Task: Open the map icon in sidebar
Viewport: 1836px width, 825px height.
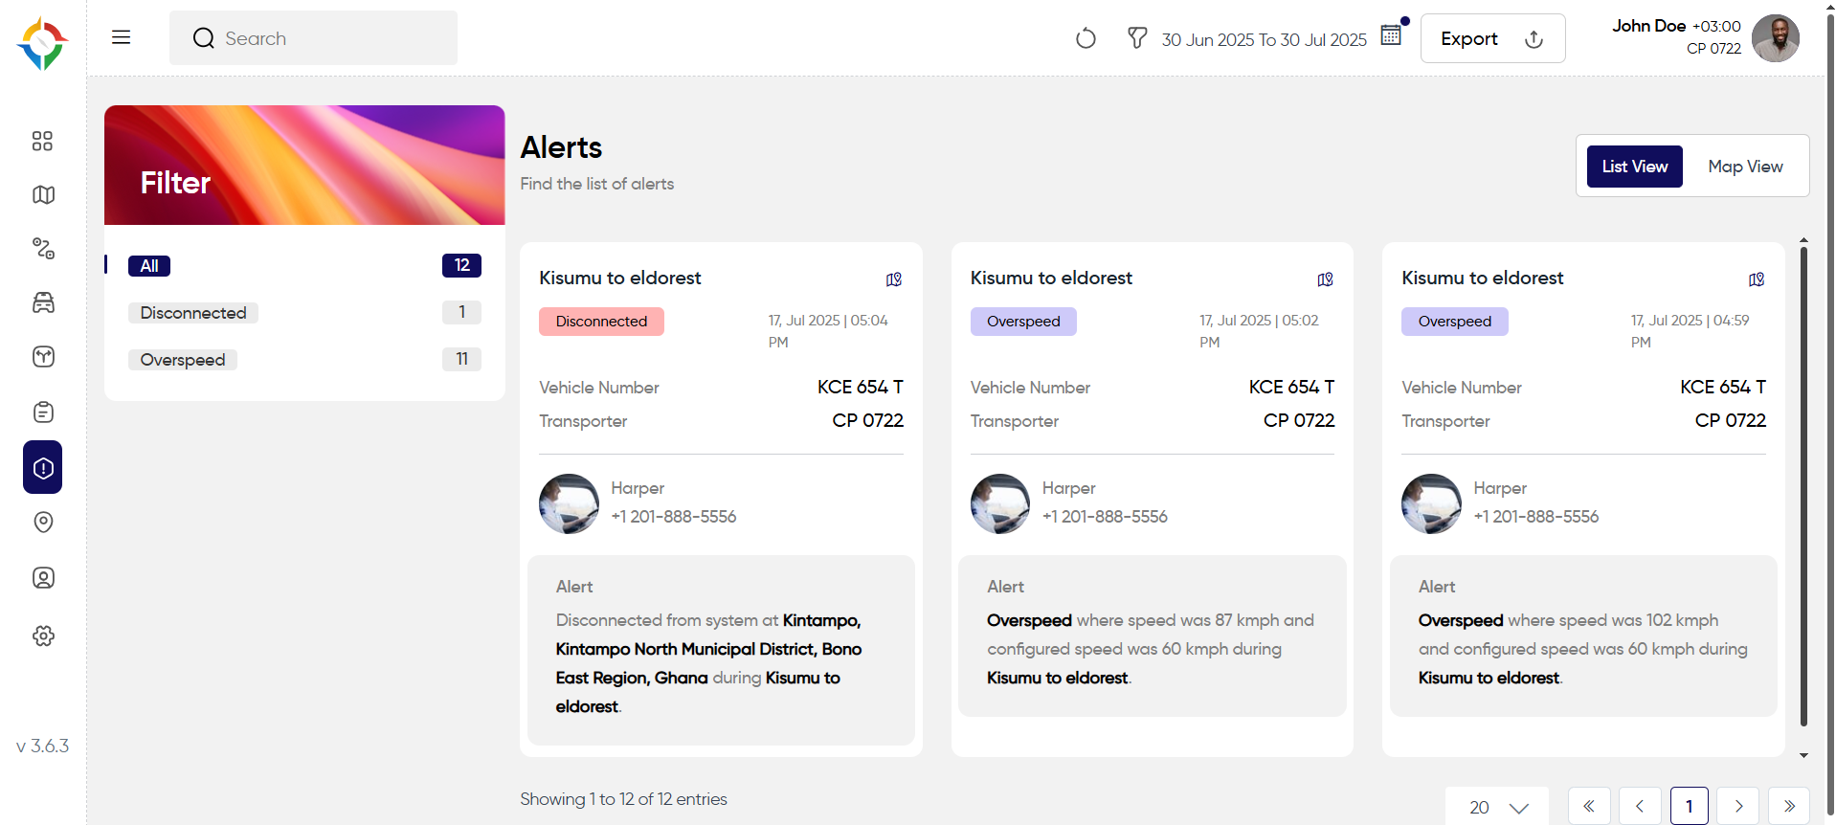Action: [43, 194]
